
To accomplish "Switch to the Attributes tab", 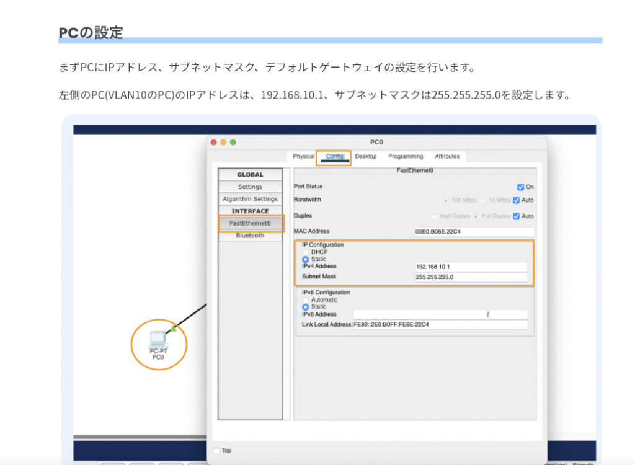I will coord(447,156).
